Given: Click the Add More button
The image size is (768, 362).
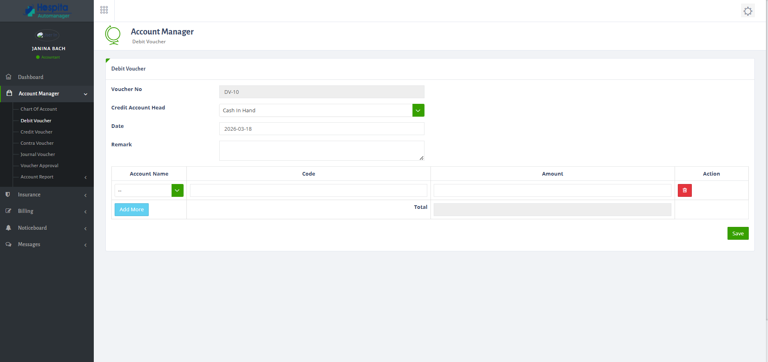Looking at the screenshot, I should [131, 209].
